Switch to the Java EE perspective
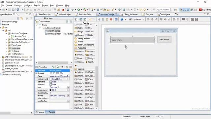211x119 pixels. tap(184, 10)
